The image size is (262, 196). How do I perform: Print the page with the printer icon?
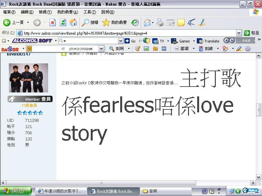pyautogui.click(x=160, y=23)
